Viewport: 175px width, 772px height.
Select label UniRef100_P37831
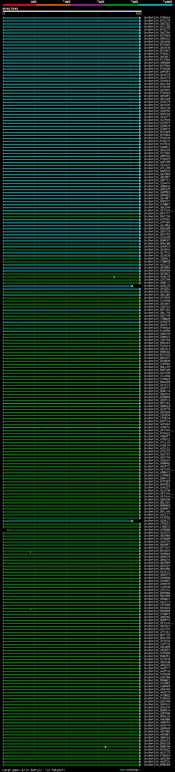[157, 144]
